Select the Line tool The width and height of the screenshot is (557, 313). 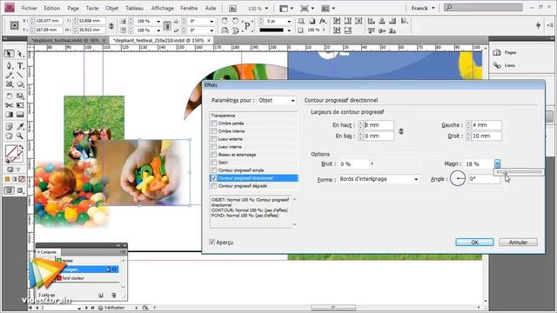[x=20, y=76]
